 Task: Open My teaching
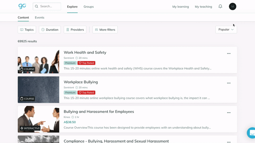coord(203,7)
